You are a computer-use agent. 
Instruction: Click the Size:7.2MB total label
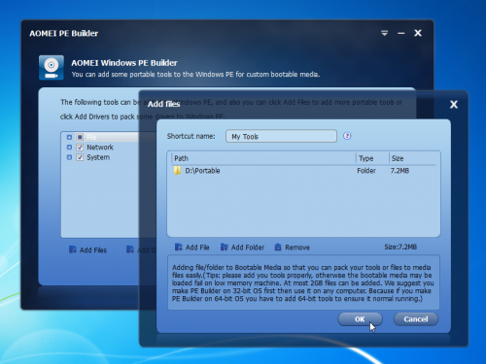pyautogui.click(x=400, y=248)
